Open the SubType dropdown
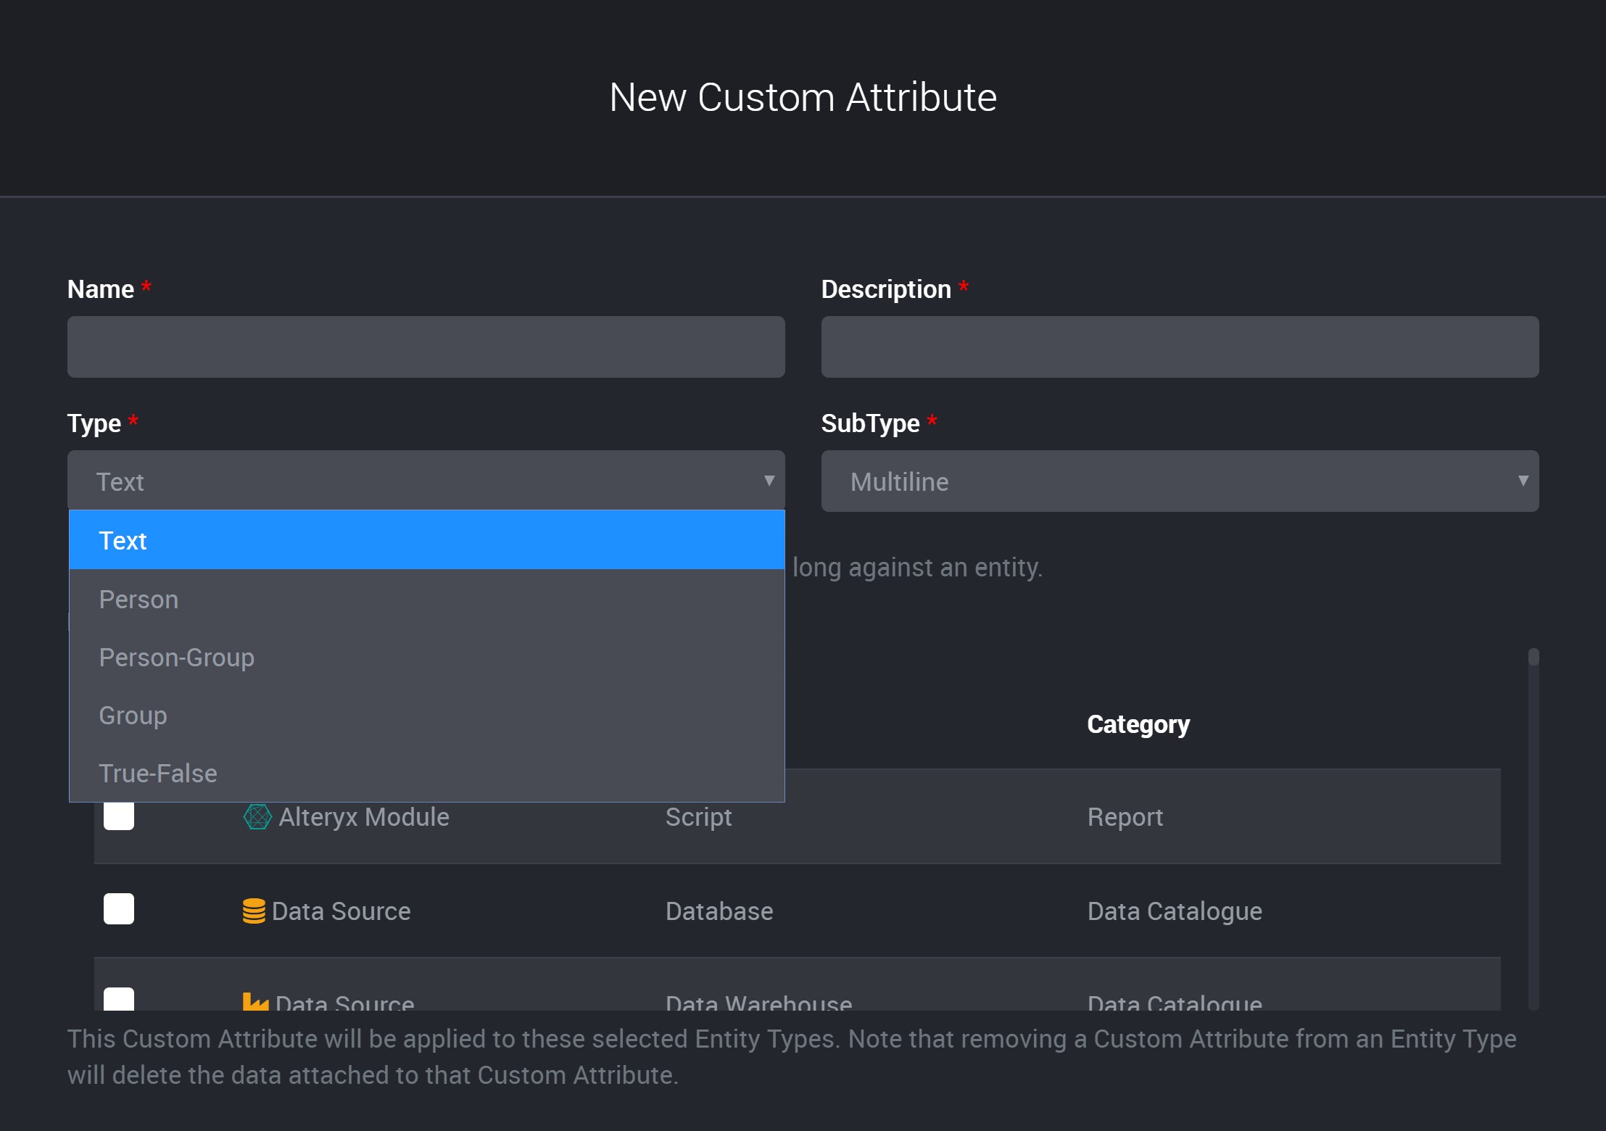 pos(1180,481)
